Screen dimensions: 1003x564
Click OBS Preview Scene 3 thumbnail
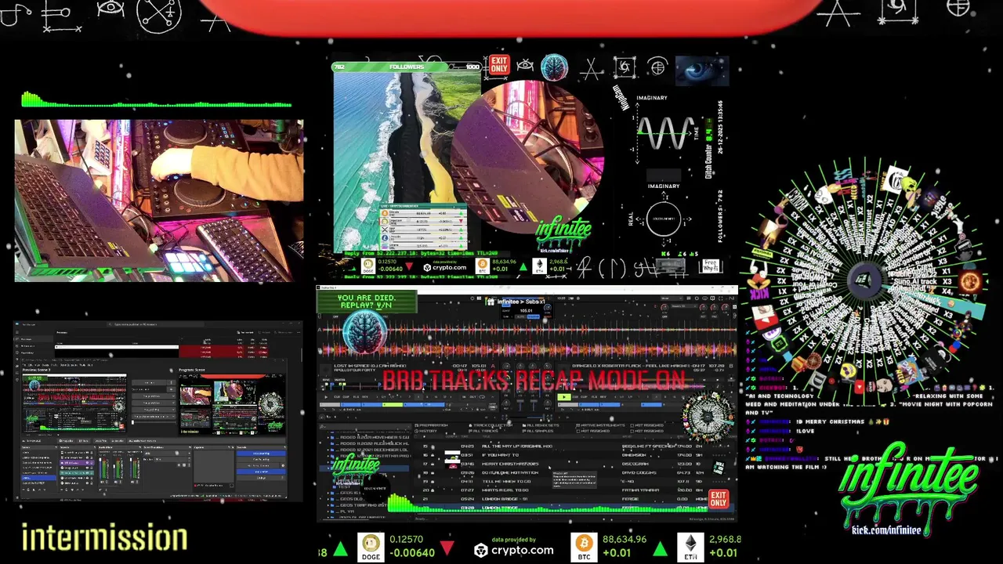(74, 403)
